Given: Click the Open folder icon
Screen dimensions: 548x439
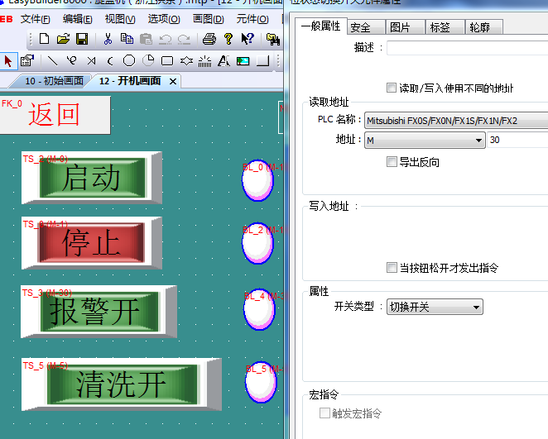Looking at the screenshot, I should (x=63, y=39).
